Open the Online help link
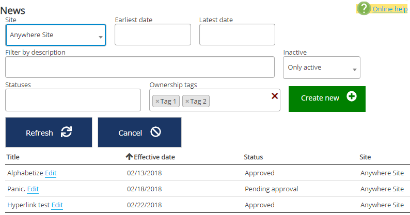The width and height of the screenshot is (410, 215). click(x=390, y=9)
